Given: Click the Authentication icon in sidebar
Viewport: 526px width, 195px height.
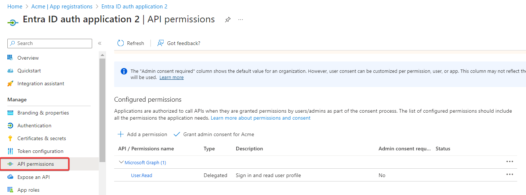Looking at the screenshot, I should (10, 125).
